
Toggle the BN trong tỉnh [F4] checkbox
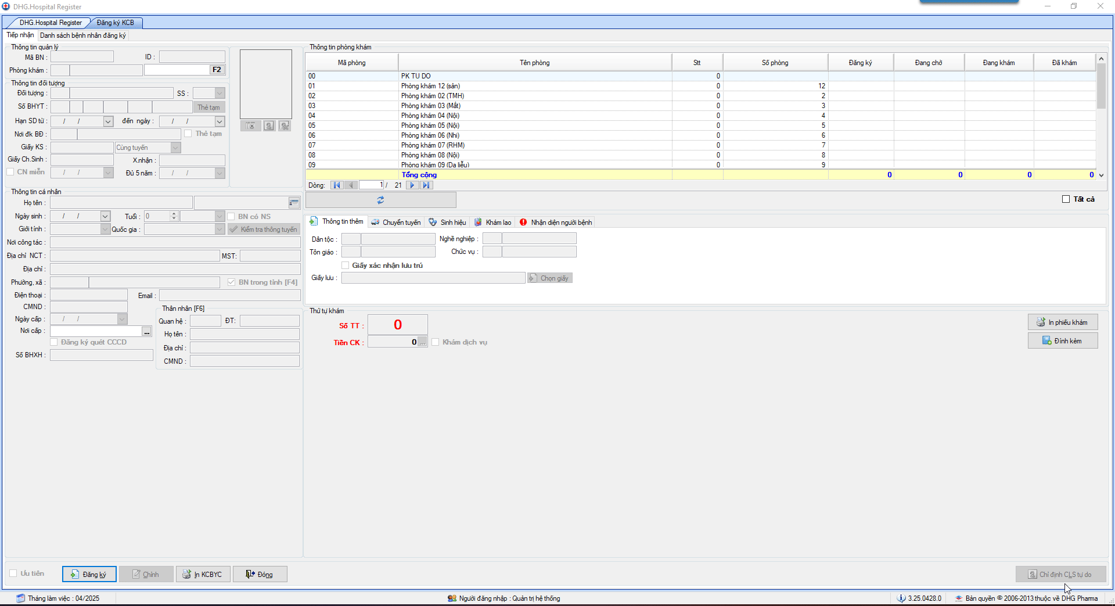pos(231,282)
